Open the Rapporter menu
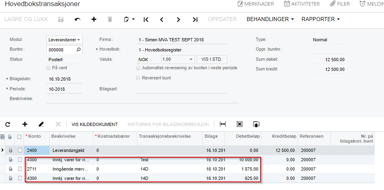The image size is (384, 190). pos(321,19)
